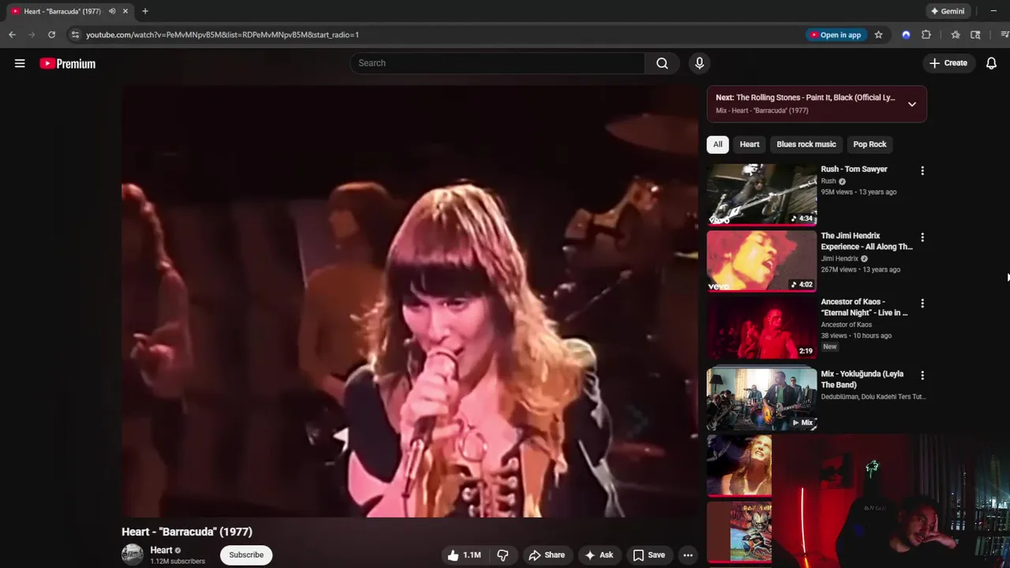This screenshot has height=568, width=1010.
Task: Click the Share button
Action: (547, 555)
